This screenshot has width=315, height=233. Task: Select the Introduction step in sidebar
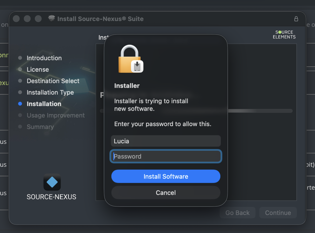(44, 58)
